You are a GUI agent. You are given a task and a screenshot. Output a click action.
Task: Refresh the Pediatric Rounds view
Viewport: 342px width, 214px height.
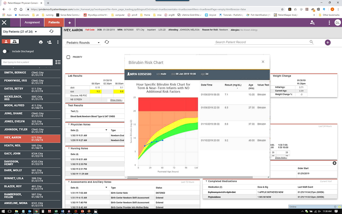click(x=107, y=42)
